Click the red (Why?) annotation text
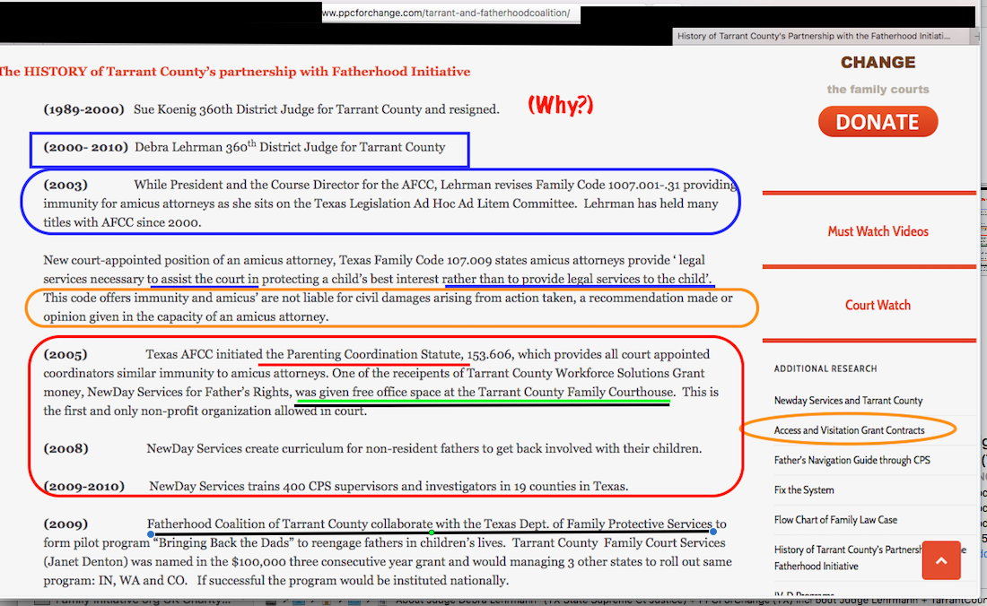Image resolution: width=987 pixels, height=606 pixels. (x=560, y=106)
